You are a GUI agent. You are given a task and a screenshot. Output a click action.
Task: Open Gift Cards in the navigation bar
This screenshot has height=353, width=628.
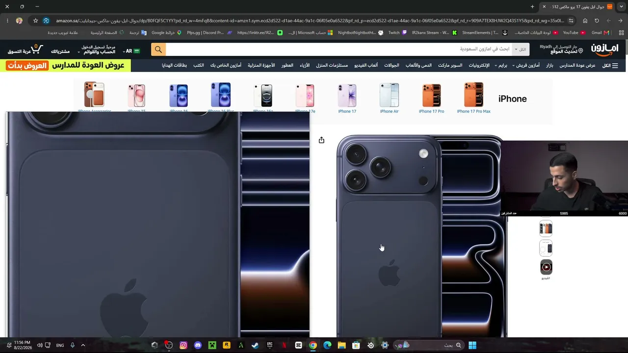coord(174,65)
